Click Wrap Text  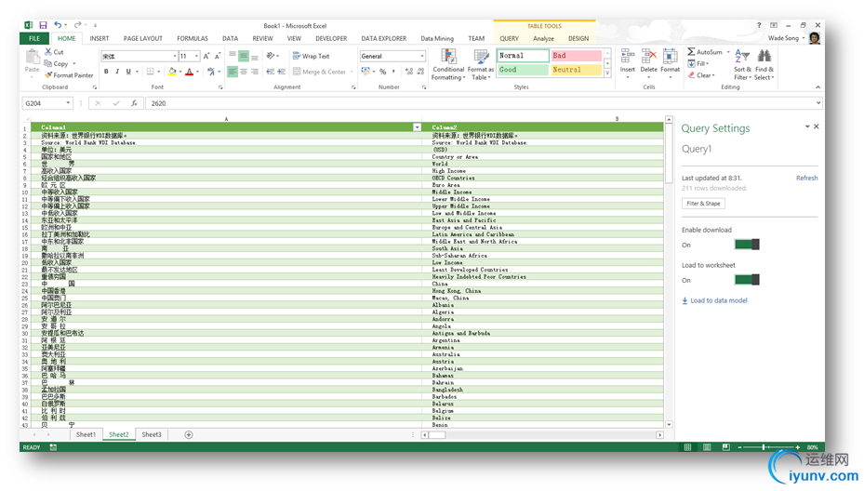pyautogui.click(x=311, y=56)
